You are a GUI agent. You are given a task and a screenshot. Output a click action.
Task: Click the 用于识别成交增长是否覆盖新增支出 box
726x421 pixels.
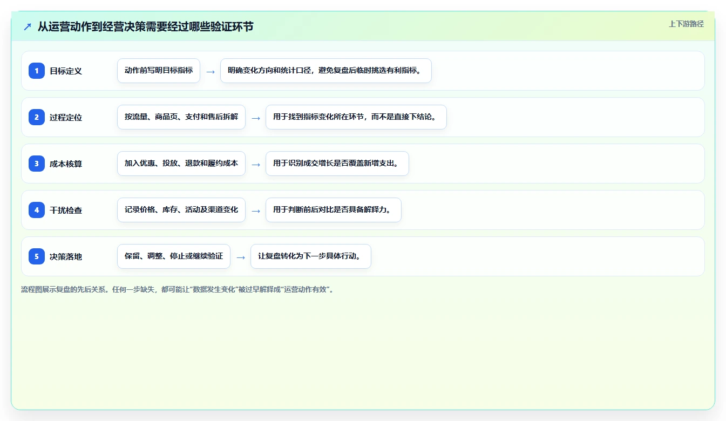(337, 164)
